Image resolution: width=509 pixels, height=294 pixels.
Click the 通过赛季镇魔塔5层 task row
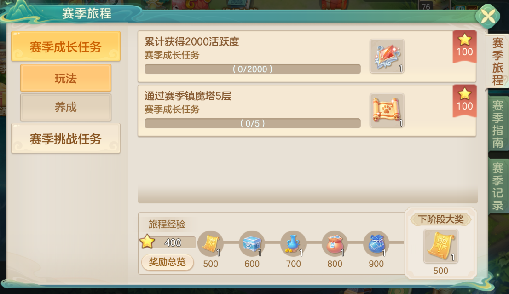click(307, 111)
